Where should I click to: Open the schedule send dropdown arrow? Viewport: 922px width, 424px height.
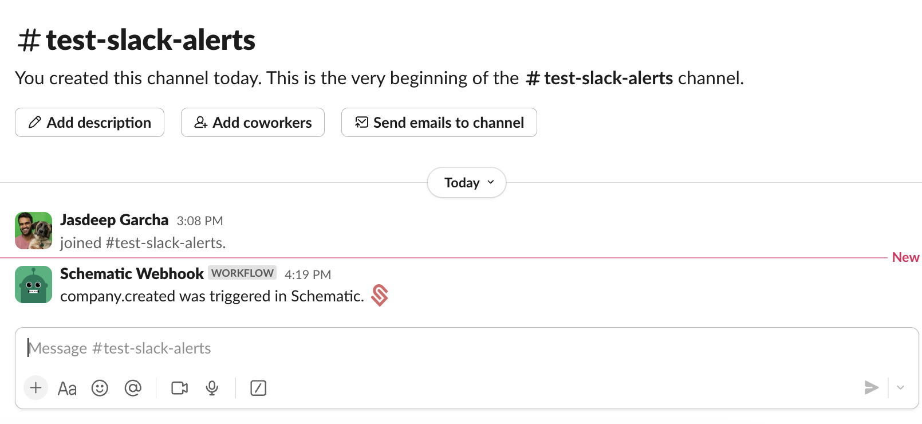pyautogui.click(x=901, y=388)
